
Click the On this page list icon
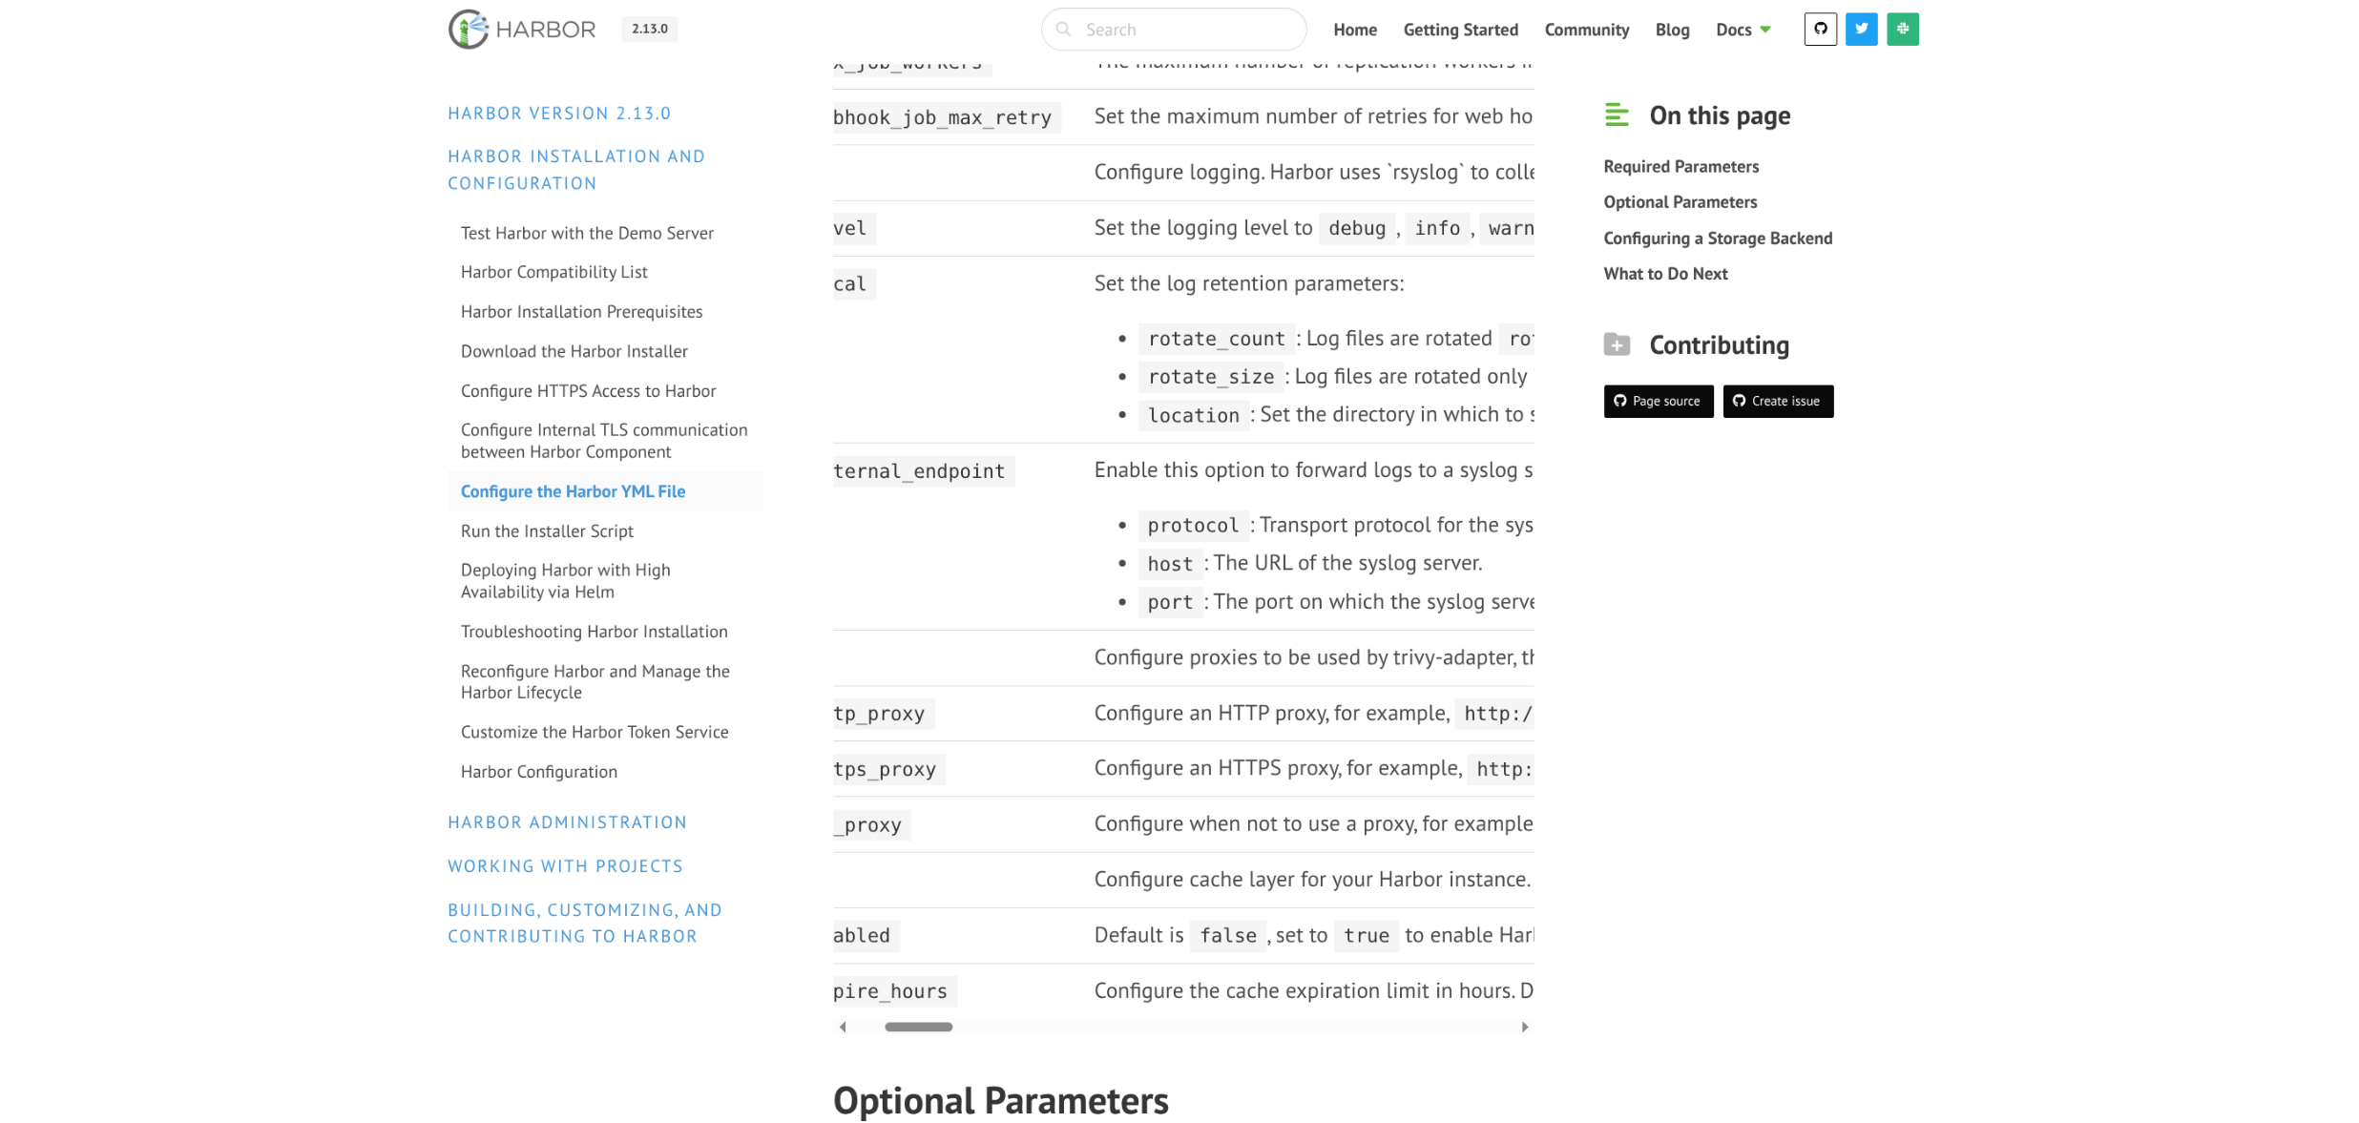coord(1617,115)
